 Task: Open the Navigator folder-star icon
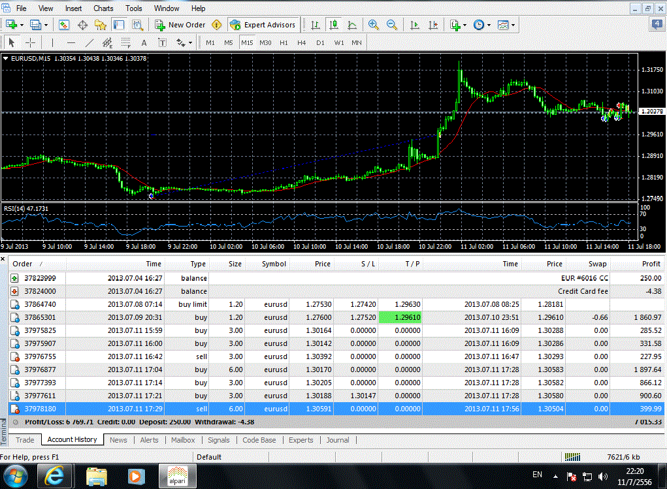click(x=101, y=25)
